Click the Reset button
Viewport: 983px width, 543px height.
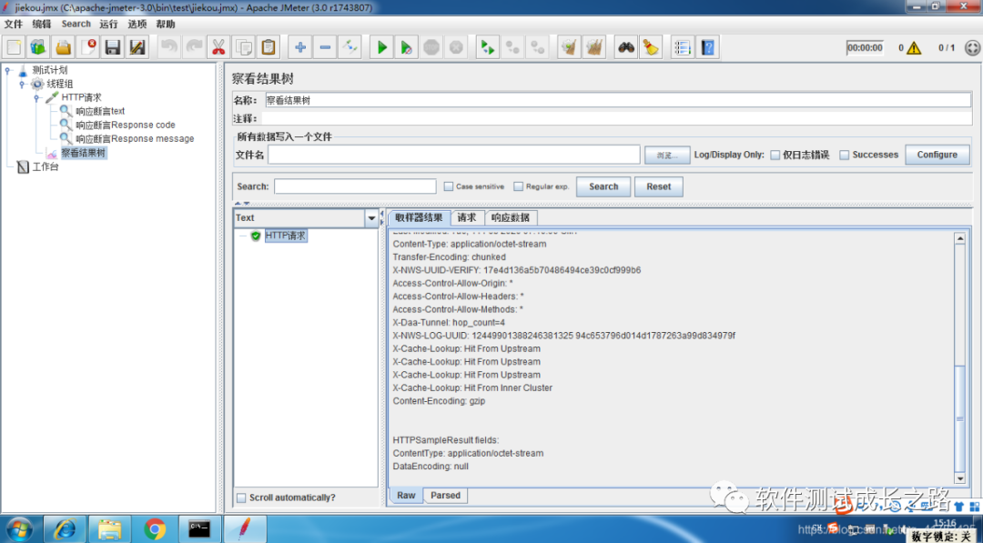[659, 186]
